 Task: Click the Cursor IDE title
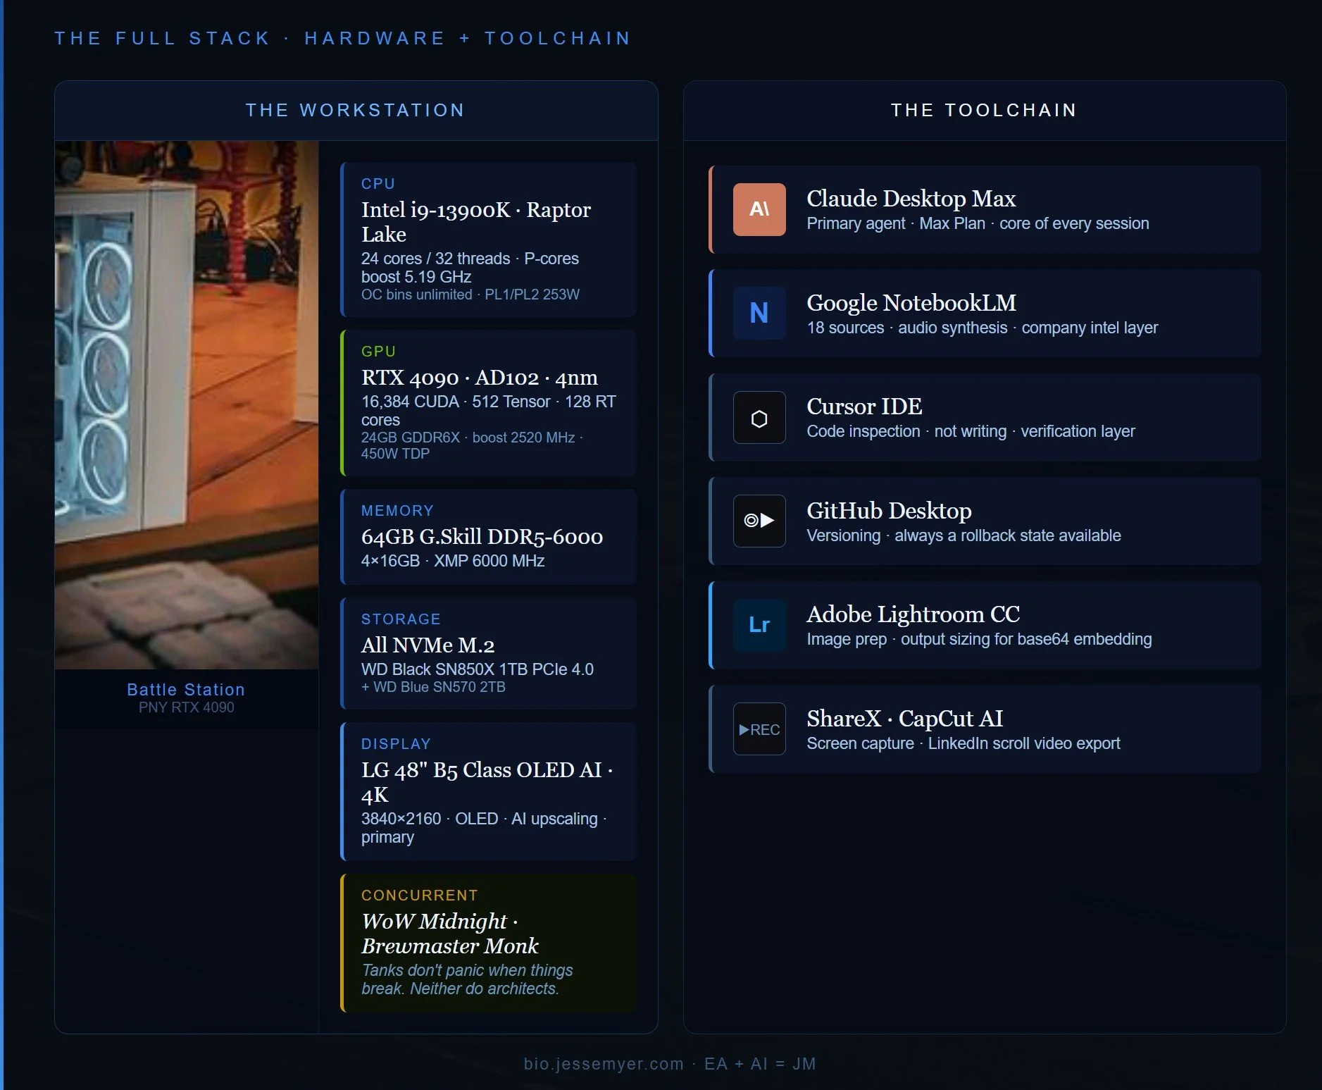tap(864, 407)
